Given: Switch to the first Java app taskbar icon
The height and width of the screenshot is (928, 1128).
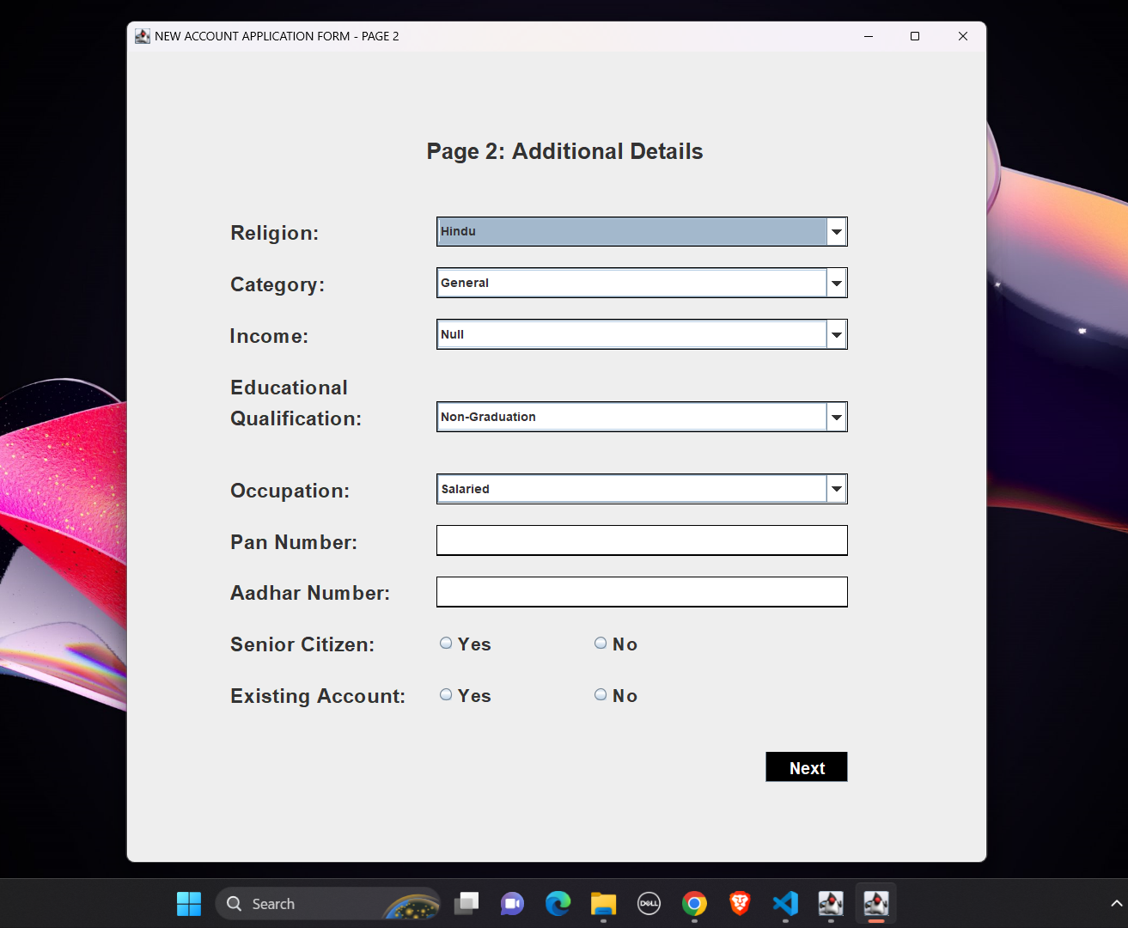Looking at the screenshot, I should coord(831,904).
